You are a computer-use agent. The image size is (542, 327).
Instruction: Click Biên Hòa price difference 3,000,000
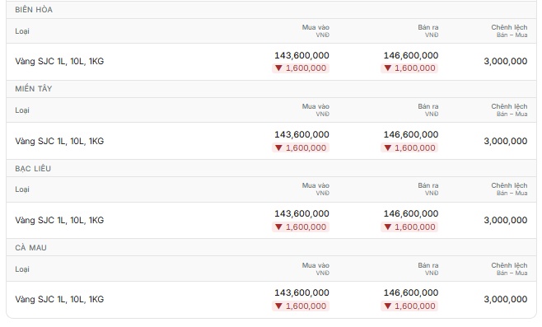click(506, 62)
